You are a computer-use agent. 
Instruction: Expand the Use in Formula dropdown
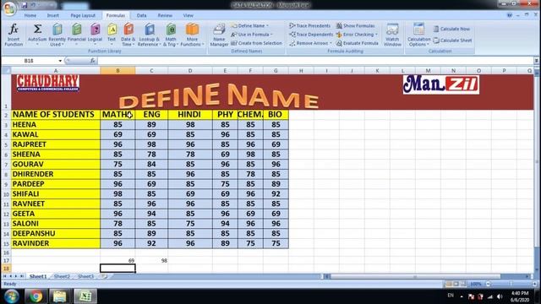(271, 35)
